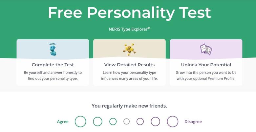Select the medium green agree circle
Image resolution: width=256 pixels, height=132 pixels.
click(x=97, y=121)
